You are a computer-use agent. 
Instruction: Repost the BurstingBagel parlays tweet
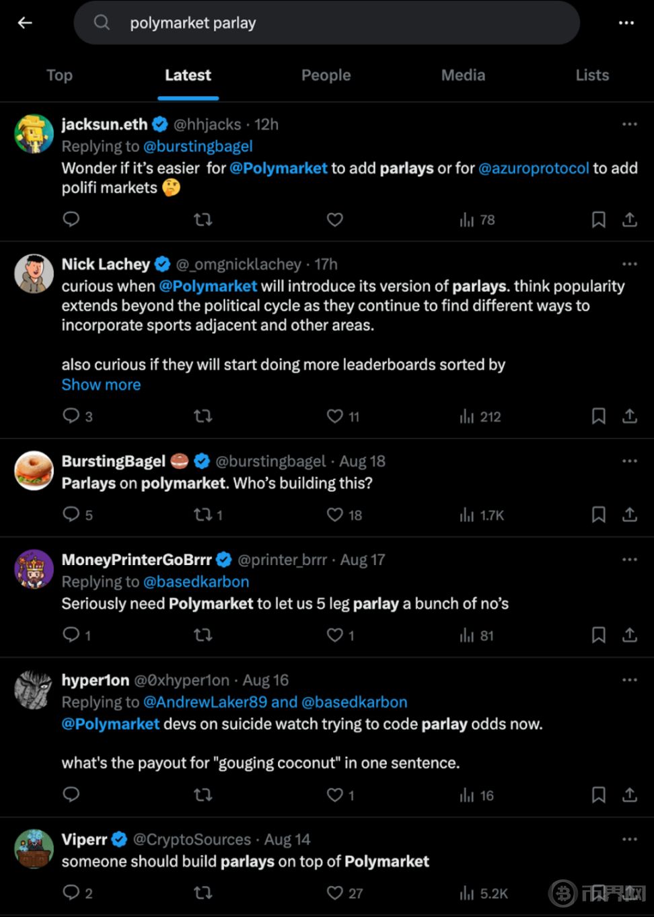(x=203, y=515)
